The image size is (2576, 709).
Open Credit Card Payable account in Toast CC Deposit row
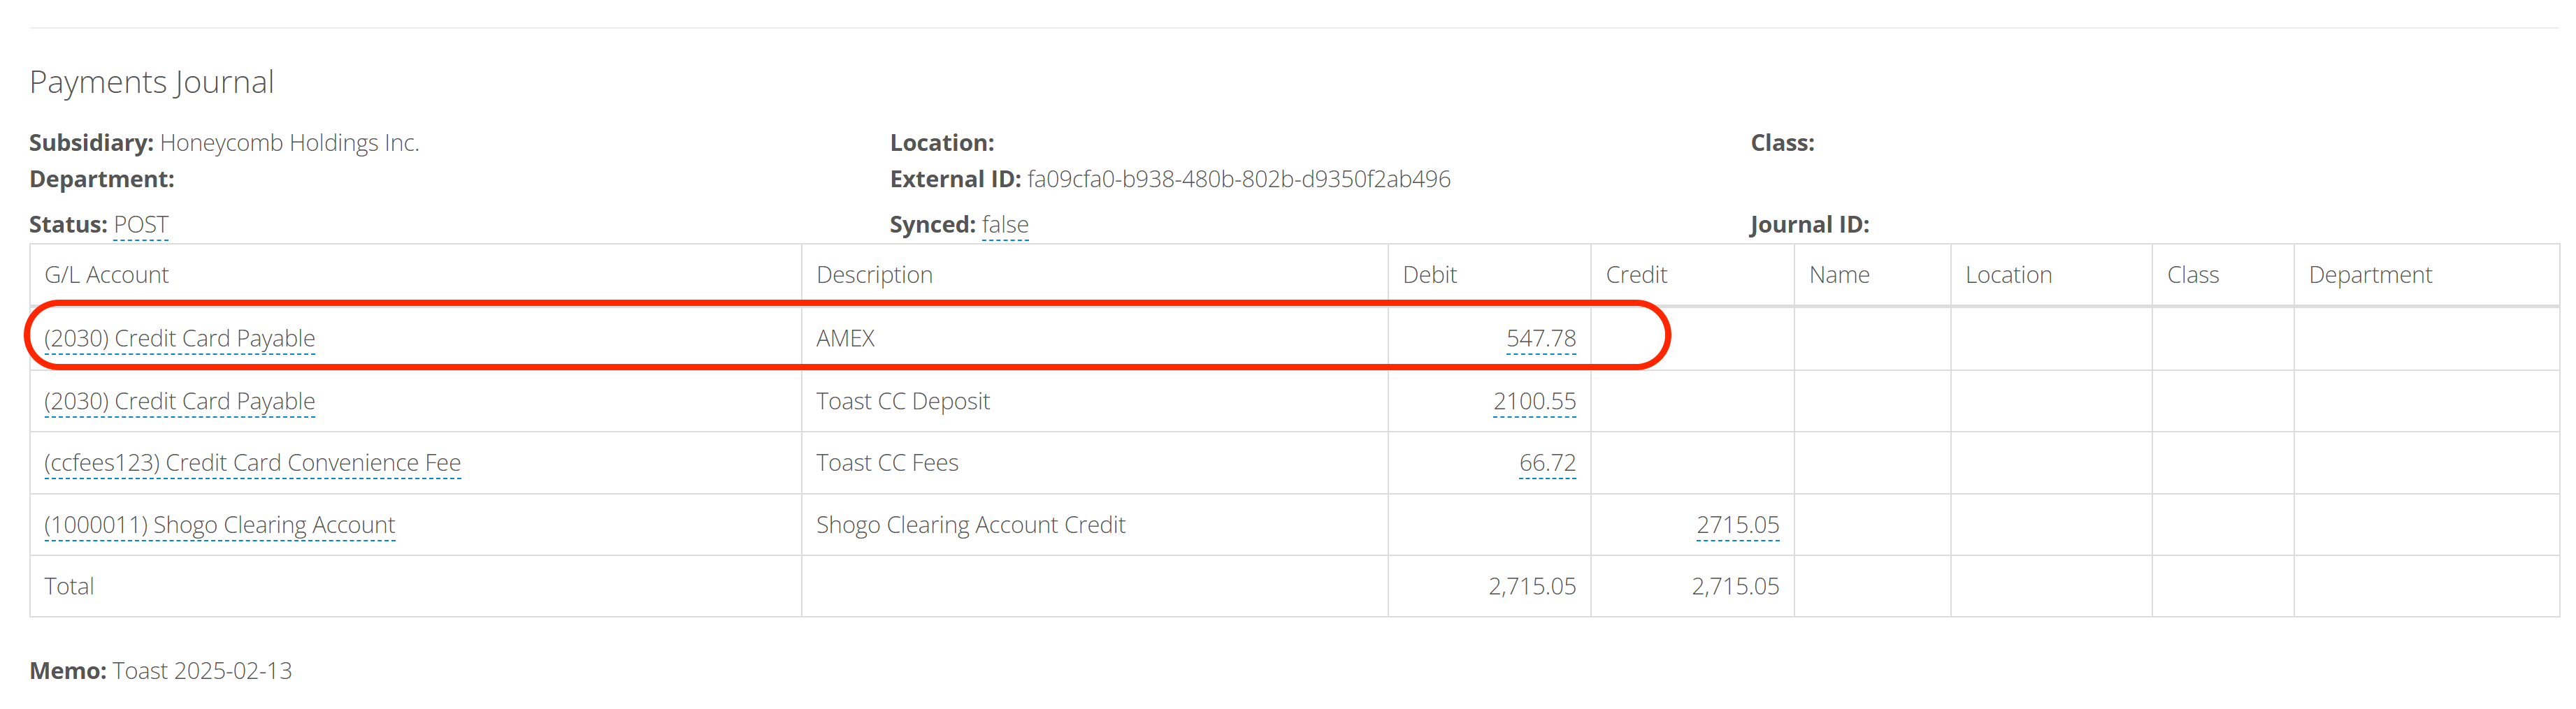click(x=179, y=402)
